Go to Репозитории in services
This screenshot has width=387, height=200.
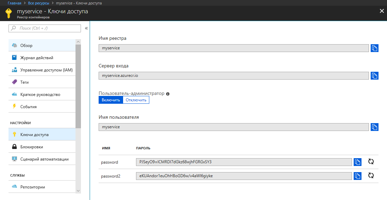33,187
